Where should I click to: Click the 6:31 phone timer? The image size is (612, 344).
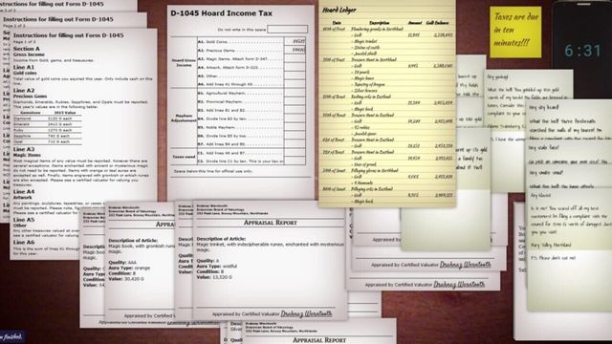[x=582, y=51]
